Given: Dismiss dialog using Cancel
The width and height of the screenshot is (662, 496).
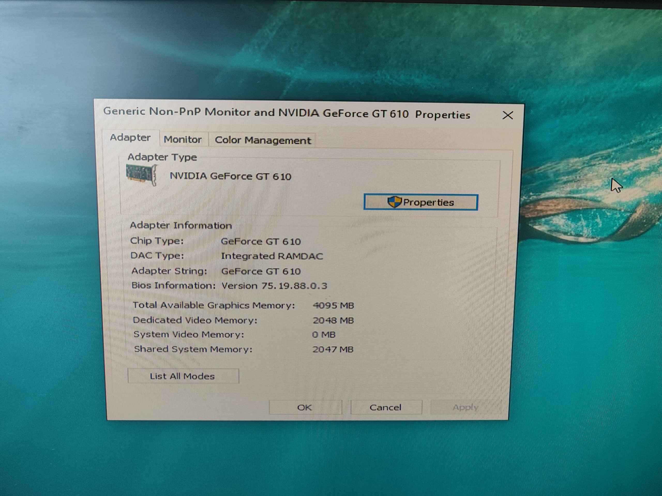Looking at the screenshot, I should [386, 407].
